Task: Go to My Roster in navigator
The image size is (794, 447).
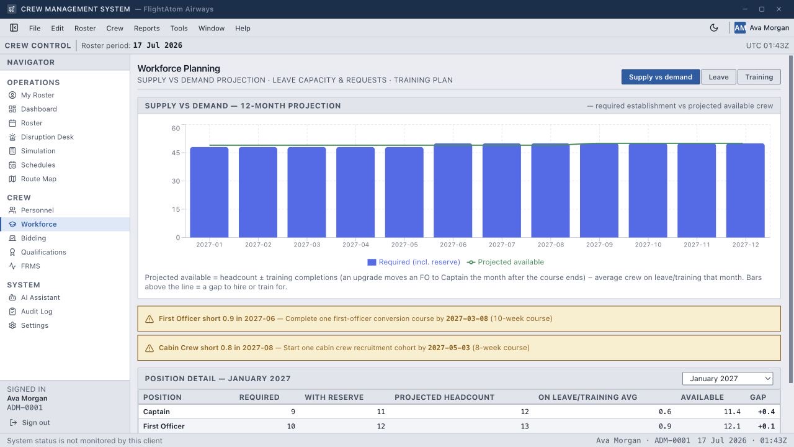Action: [65, 95]
